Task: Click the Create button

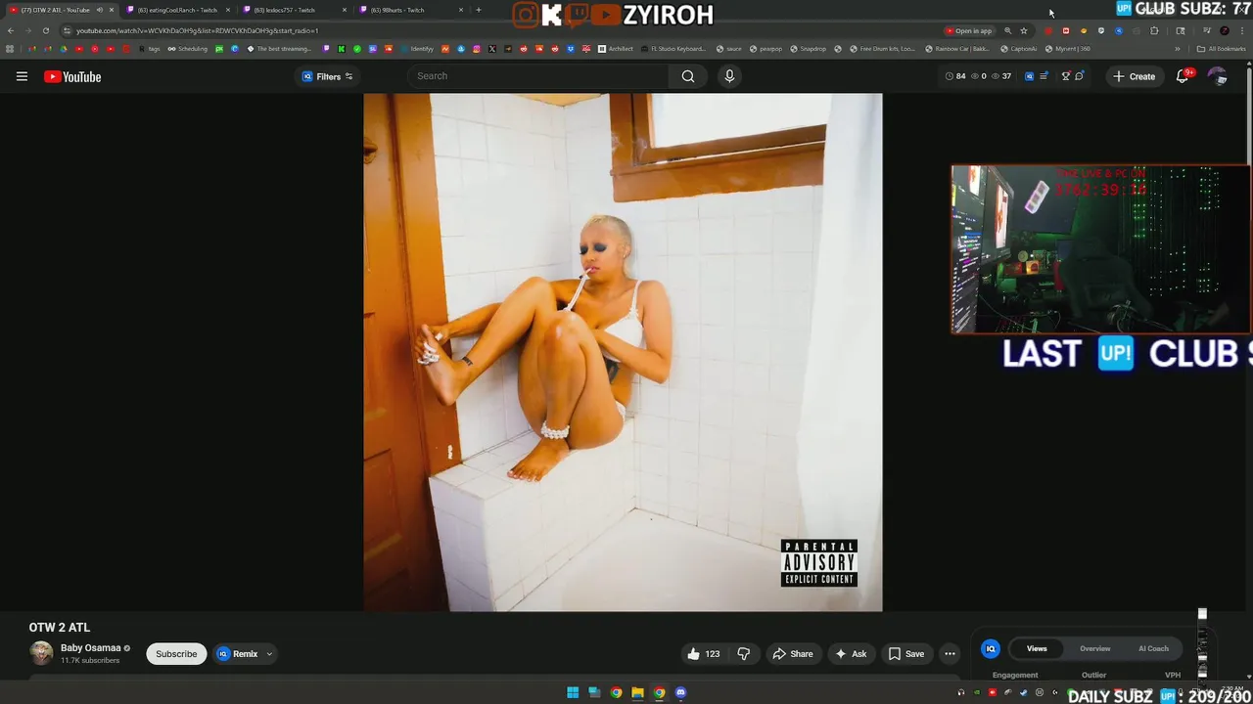Action: click(1134, 76)
